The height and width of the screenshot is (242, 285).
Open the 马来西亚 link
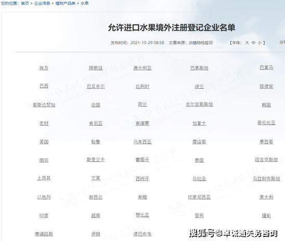point(142,142)
